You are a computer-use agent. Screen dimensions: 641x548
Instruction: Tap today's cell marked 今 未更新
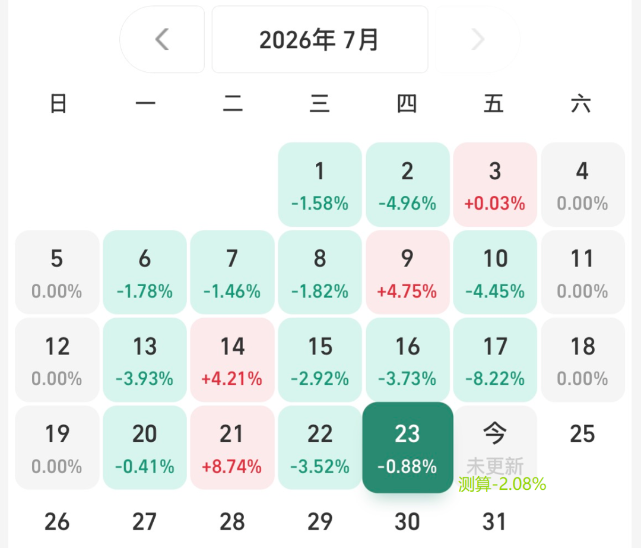495,448
